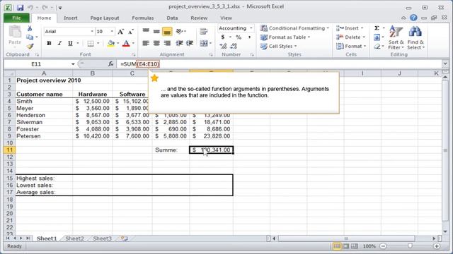Save the workbook from quick access toolbar
Viewport: 453px width, 254px height.
(21, 8)
